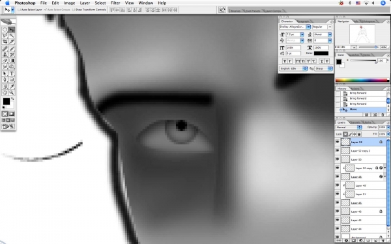Select the Type tool
The image size is (391, 244).
pyautogui.click(x=12, y=74)
